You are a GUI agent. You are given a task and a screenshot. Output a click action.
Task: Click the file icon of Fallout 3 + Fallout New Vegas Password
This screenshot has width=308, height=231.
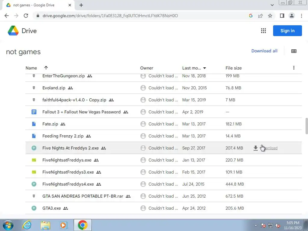(x=34, y=112)
